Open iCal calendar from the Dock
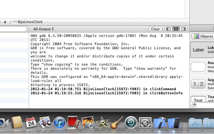The height and width of the screenshot is (134, 214). [x=31, y=122]
